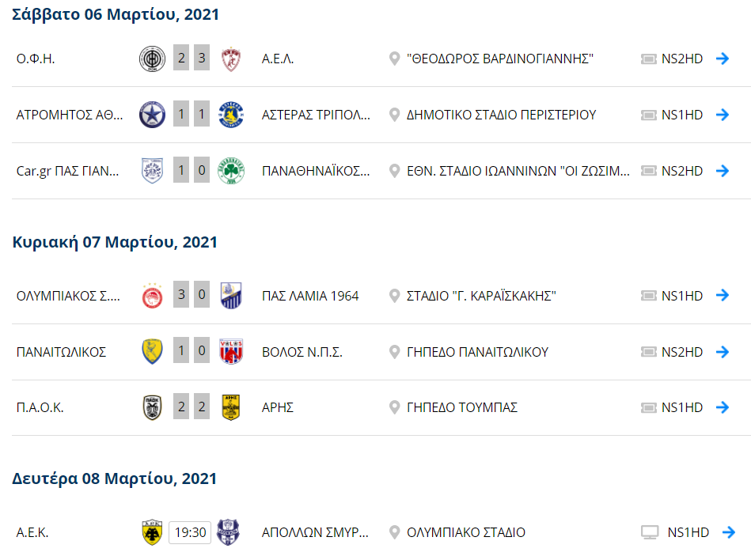Click the ΠΑΣ ΛΑΜΙΑ 1964 team name

coord(310,296)
